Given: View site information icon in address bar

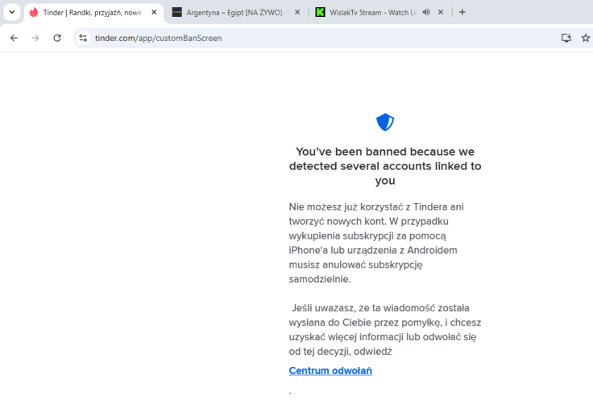Looking at the screenshot, I should [83, 38].
